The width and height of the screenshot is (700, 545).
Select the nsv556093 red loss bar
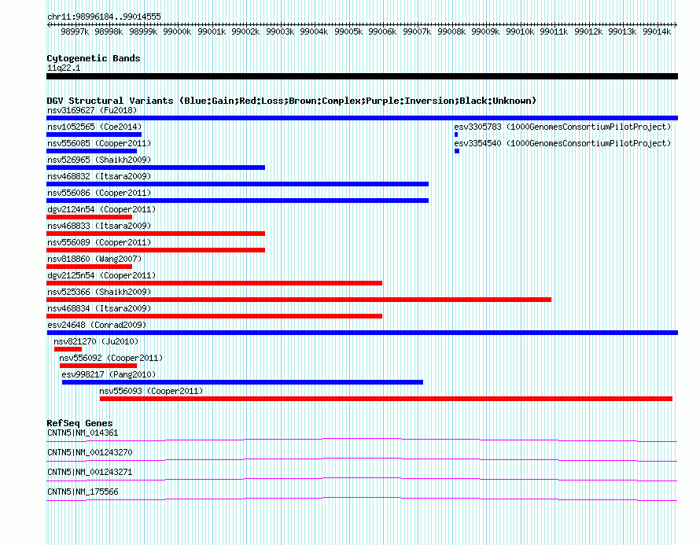pos(386,399)
